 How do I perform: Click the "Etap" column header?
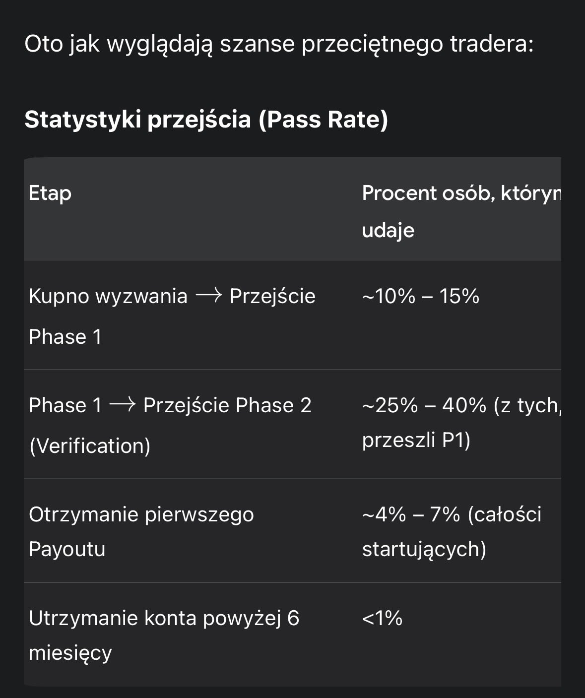(x=50, y=193)
